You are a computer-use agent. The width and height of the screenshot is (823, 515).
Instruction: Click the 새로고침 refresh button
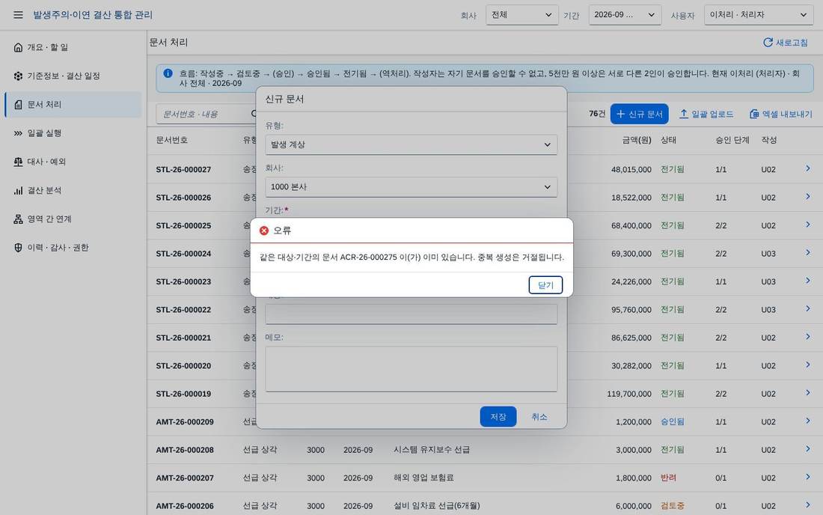(x=785, y=43)
